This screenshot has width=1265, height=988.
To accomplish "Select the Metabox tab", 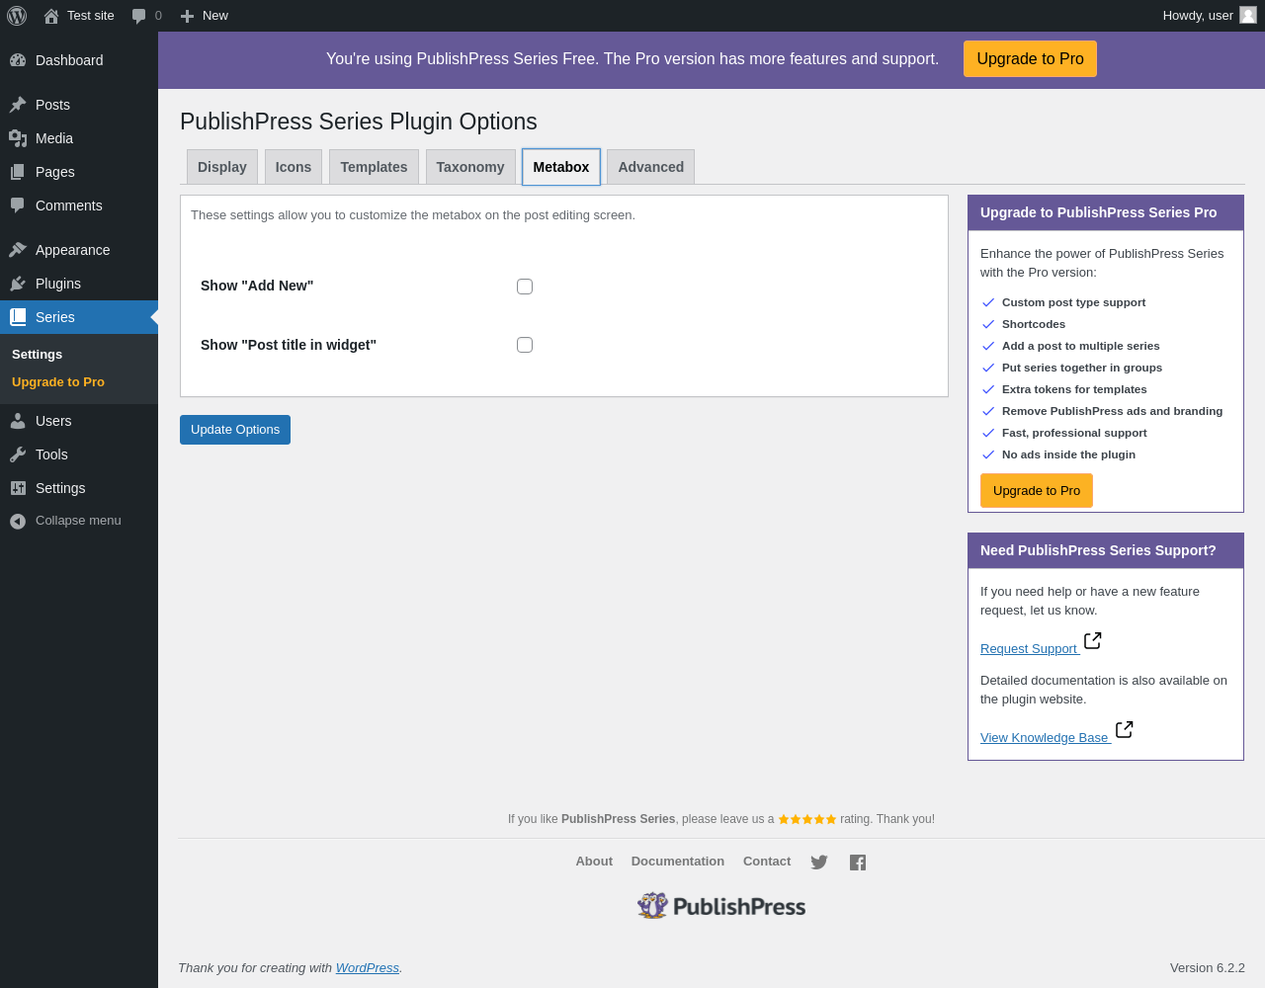I will 561,167.
